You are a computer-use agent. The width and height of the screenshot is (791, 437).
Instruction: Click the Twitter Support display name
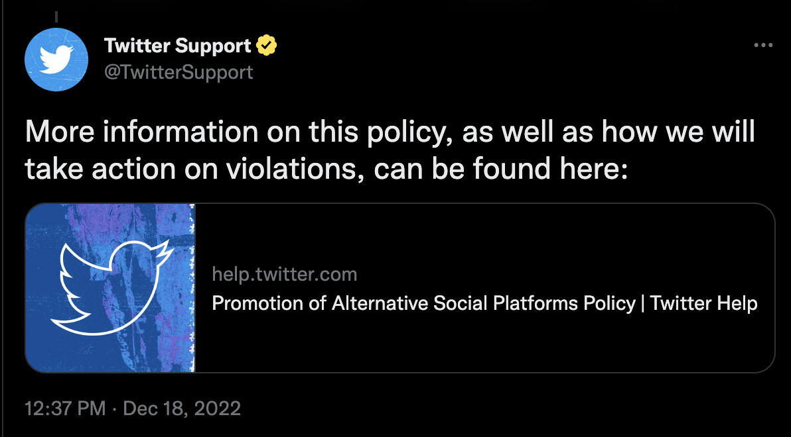pyautogui.click(x=178, y=46)
